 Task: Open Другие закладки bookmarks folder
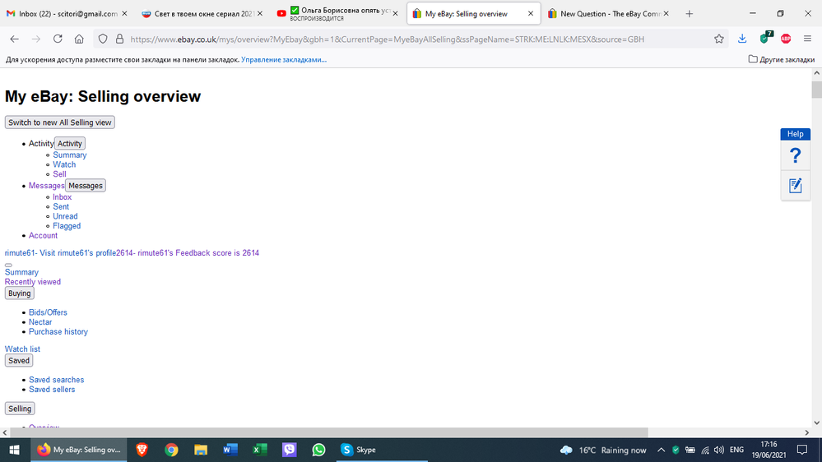(781, 59)
